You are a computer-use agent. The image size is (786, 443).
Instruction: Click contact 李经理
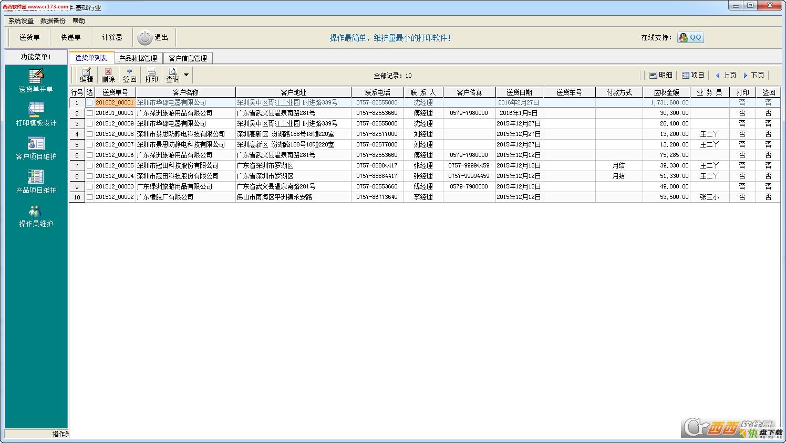(x=423, y=197)
